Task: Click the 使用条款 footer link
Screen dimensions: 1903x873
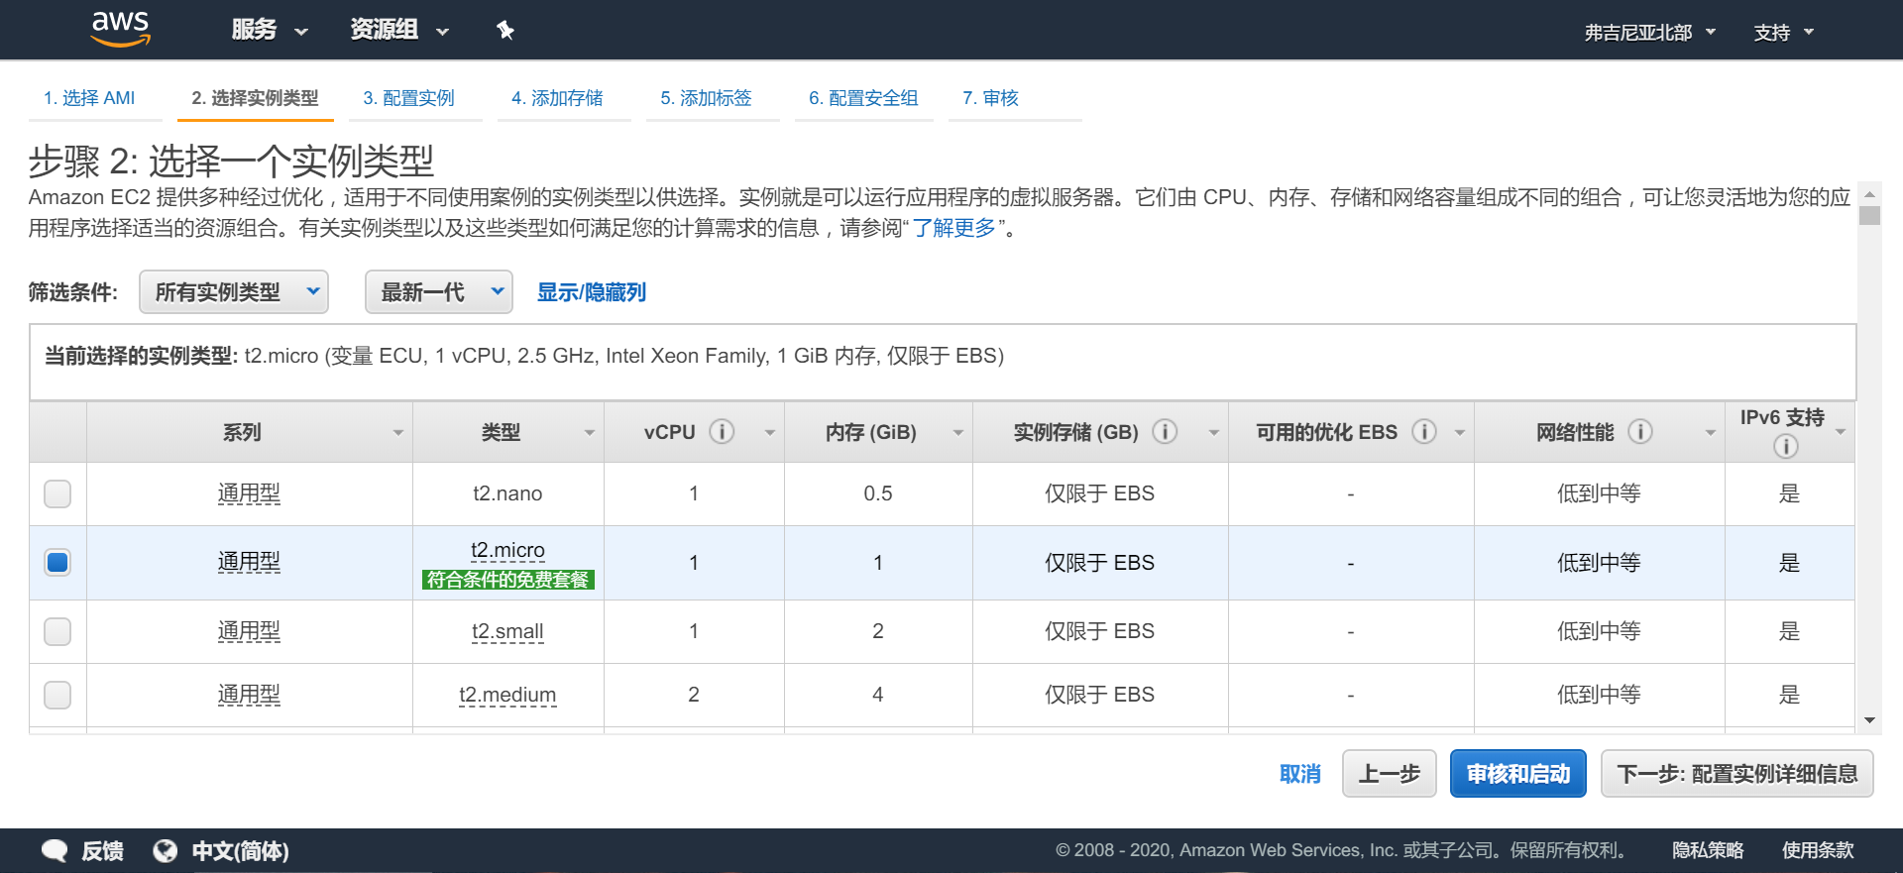Action: pos(1818,850)
